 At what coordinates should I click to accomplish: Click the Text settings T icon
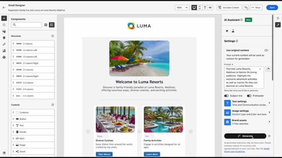point(227,103)
